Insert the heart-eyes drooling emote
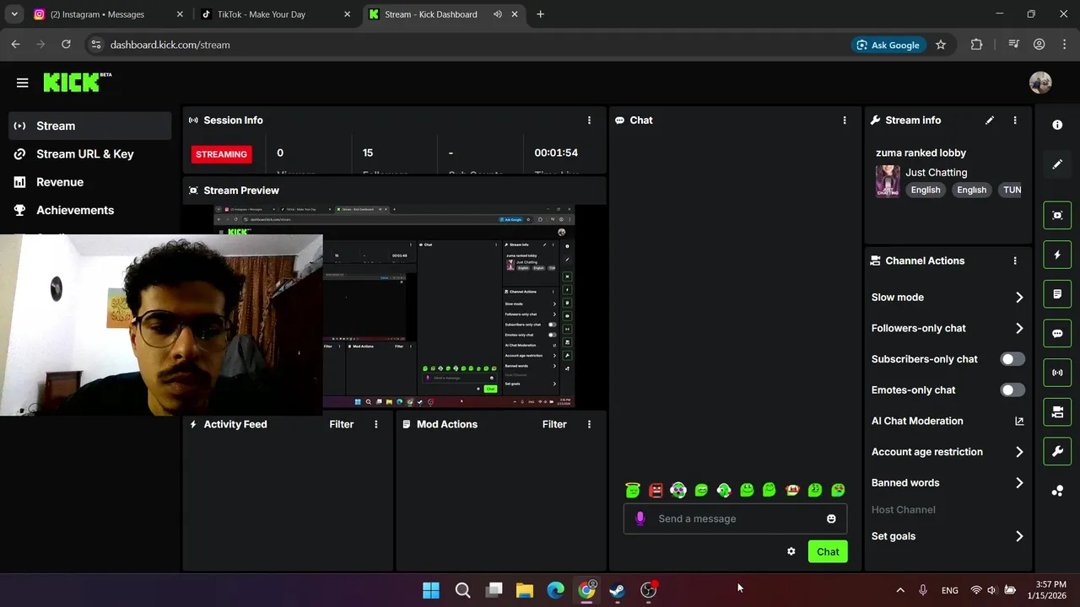The height and width of the screenshot is (607, 1080). click(x=838, y=490)
